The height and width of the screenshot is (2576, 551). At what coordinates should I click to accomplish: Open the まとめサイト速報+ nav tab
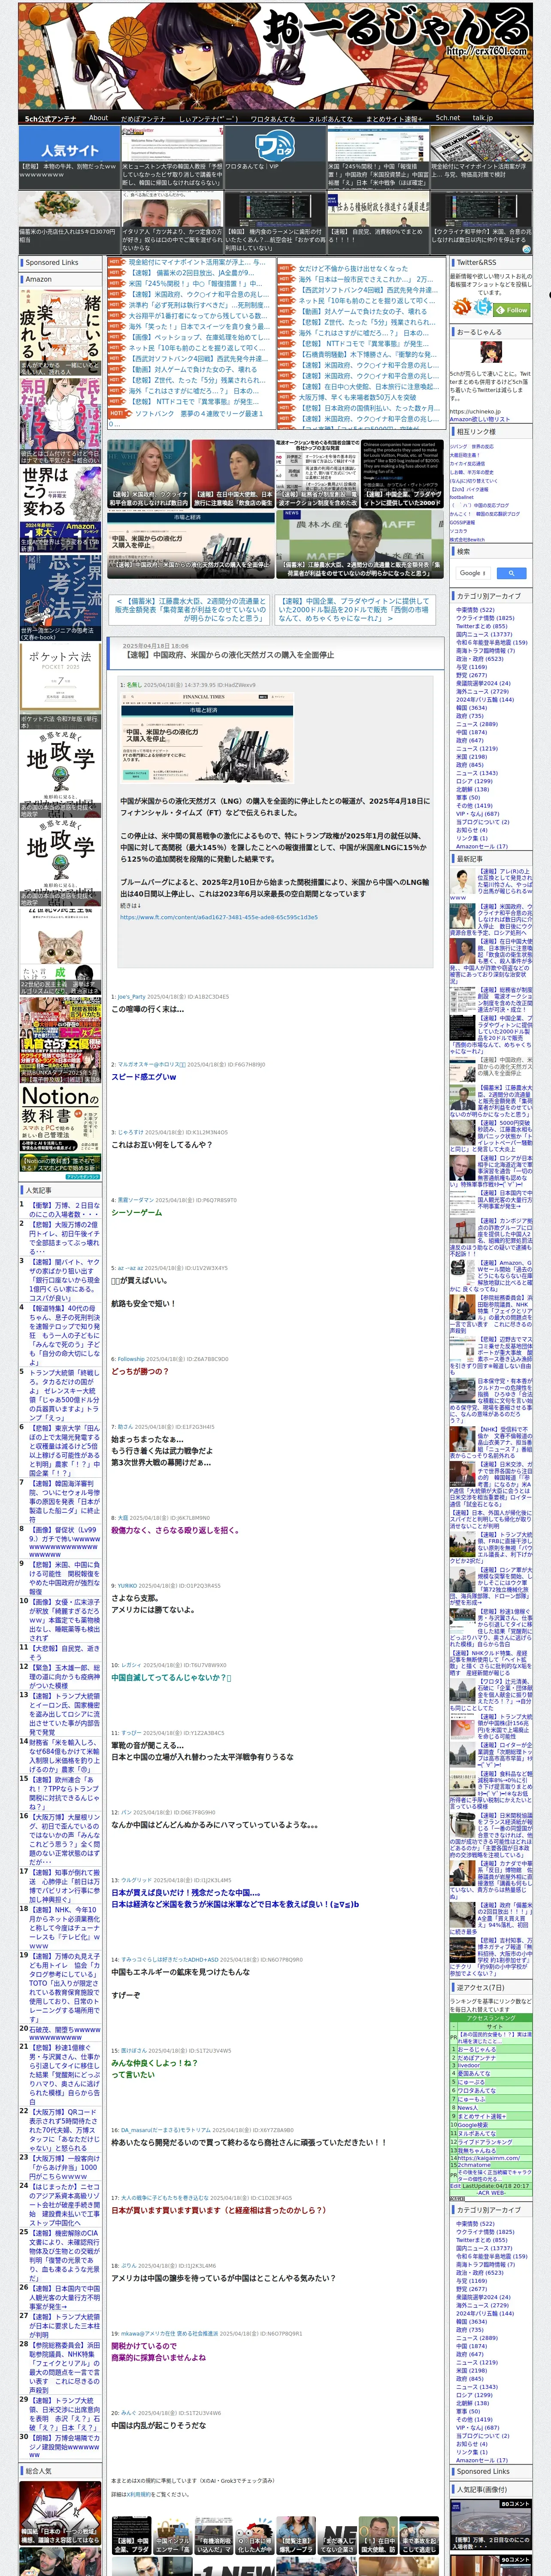(394, 118)
